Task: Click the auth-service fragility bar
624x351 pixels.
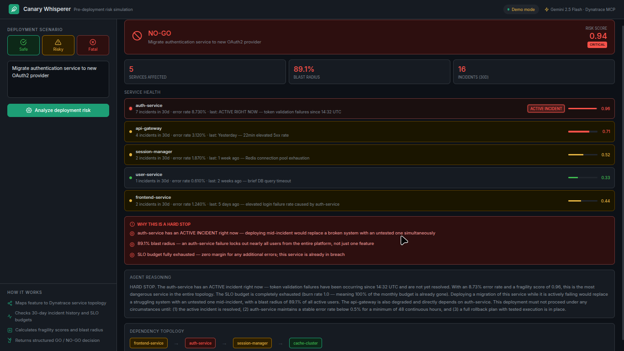Action: pos(582,109)
